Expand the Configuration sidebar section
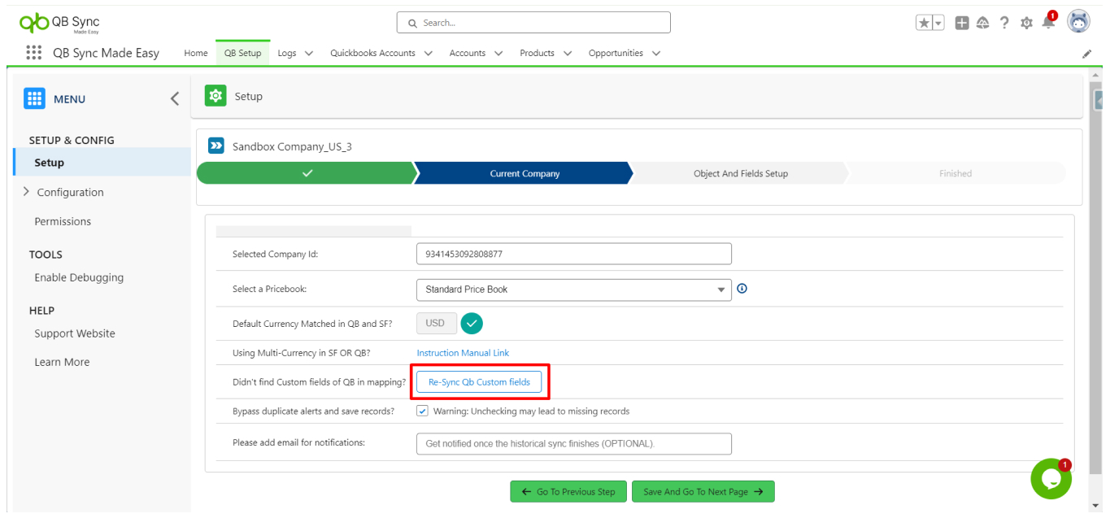The width and height of the screenshot is (1110, 518). tap(26, 192)
